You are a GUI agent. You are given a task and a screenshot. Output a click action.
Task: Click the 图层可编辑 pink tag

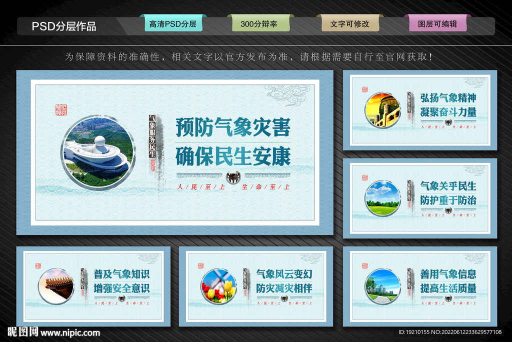(437, 23)
